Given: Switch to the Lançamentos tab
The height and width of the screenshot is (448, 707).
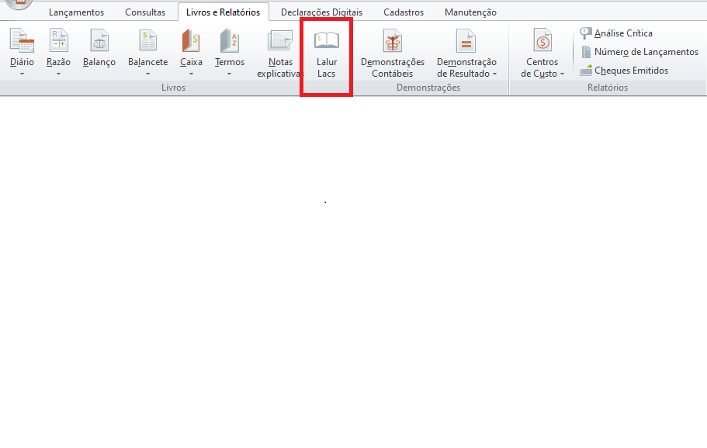Looking at the screenshot, I should (76, 12).
